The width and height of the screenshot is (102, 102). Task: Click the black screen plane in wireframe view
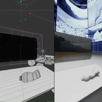(x=18, y=47)
